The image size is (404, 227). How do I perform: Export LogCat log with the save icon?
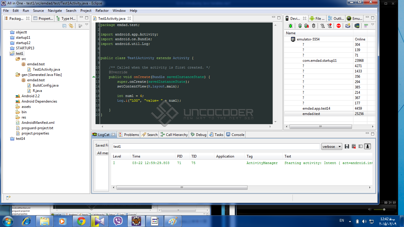[347, 146]
